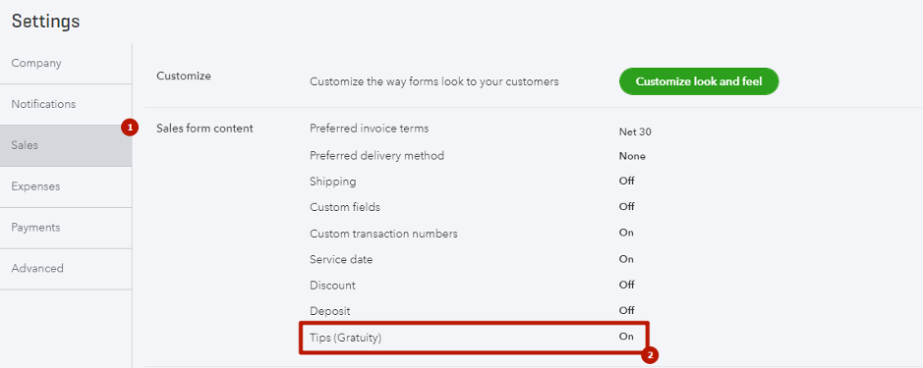The width and height of the screenshot is (923, 368).
Task: Select the Sales tab in sidebar
Action: 66,146
